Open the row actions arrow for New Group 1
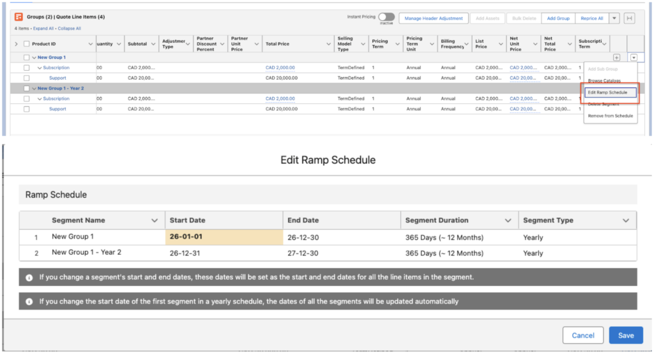Image resolution: width=654 pixels, height=353 pixels. click(x=633, y=57)
